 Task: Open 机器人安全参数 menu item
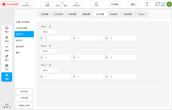click(x=24, y=22)
